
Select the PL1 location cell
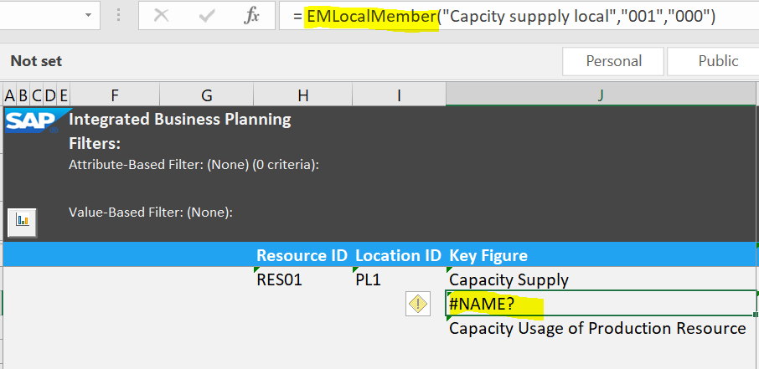pos(398,279)
